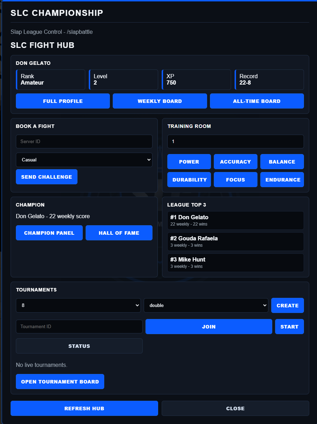Click the XP 750 stat card
This screenshot has height=424, width=317.
196,80
